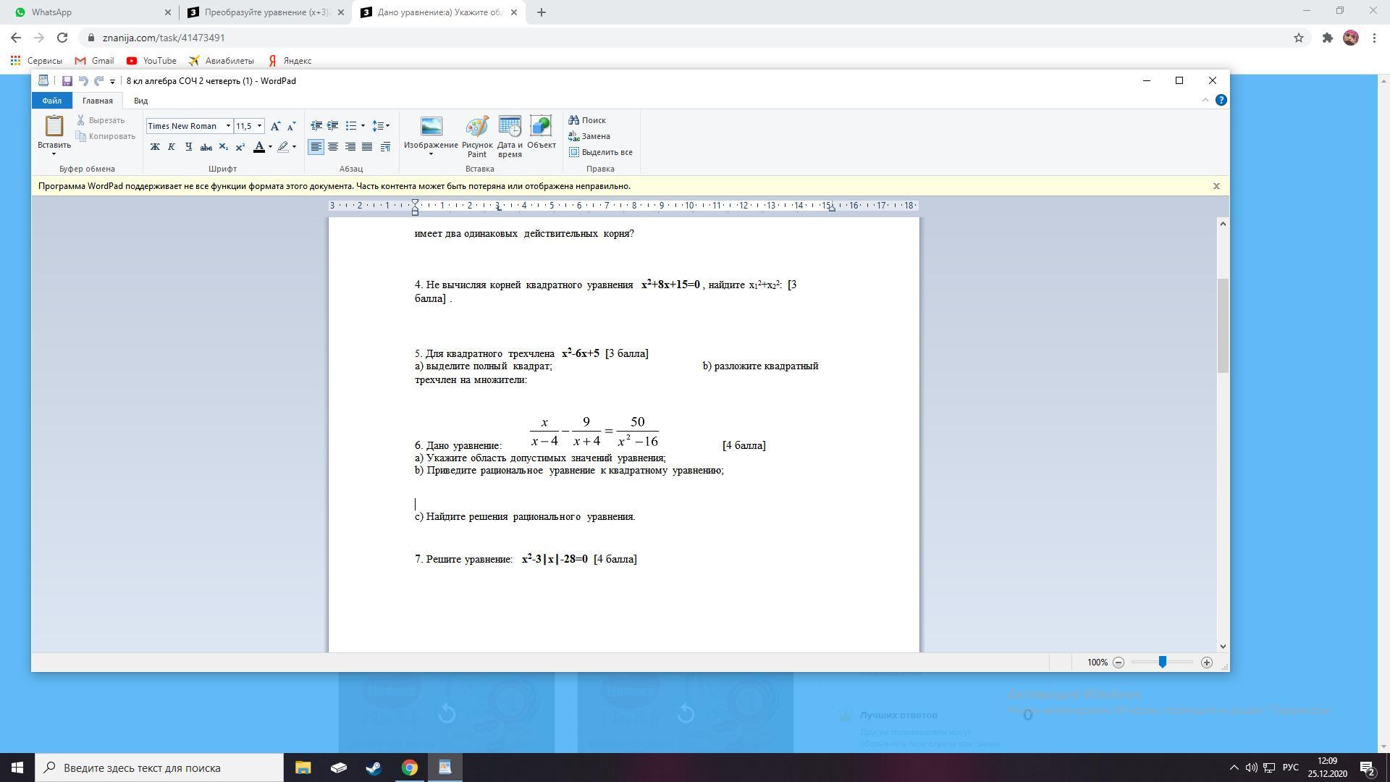Switch to the Вид ribbon tab
This screenshot has height=782, width=1390.
(140, 101)
